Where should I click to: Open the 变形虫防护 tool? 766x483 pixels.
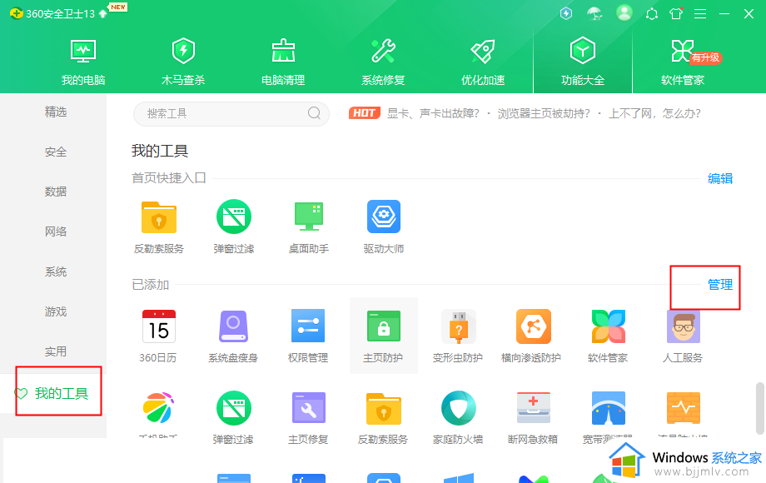click(x=458, y=336)
